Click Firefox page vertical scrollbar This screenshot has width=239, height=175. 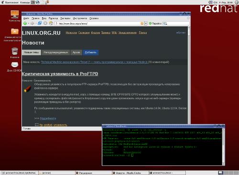[x=189, y=77]
